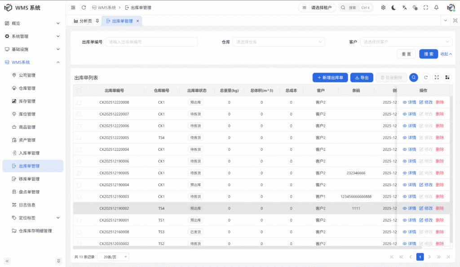This screenshot has height=267, width=460.
Task: Check the row for CK202512190003
Action: (x=79, y=196)
